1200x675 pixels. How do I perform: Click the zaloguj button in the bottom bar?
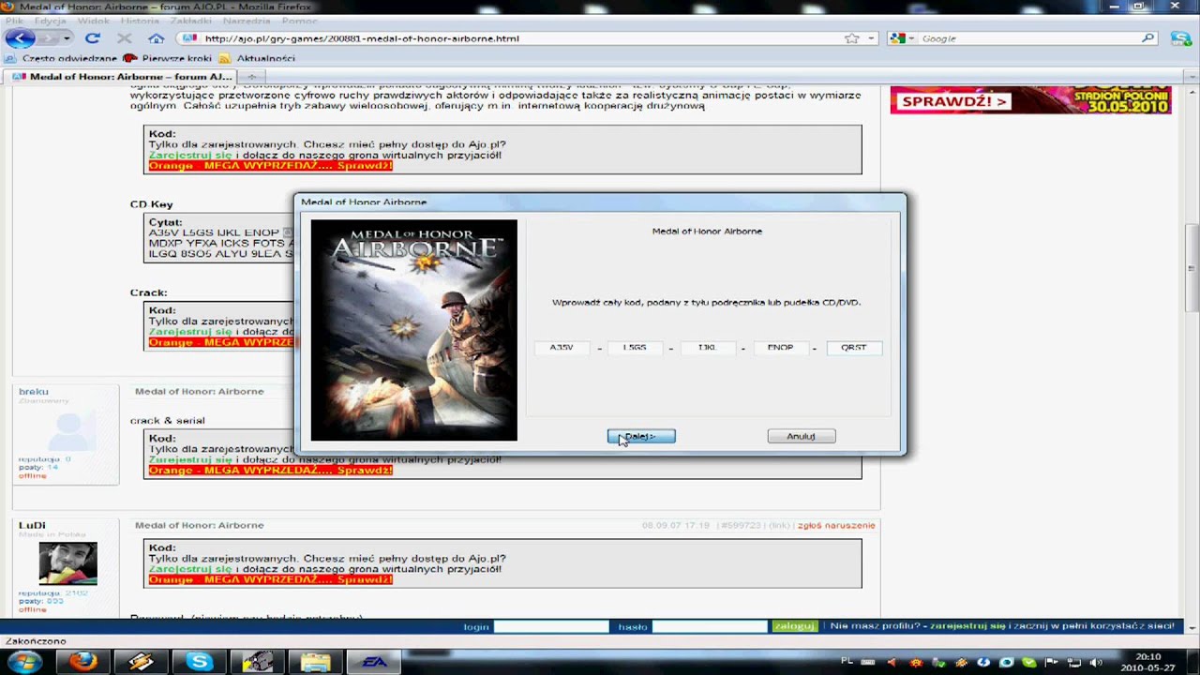[x=795, y=626]
